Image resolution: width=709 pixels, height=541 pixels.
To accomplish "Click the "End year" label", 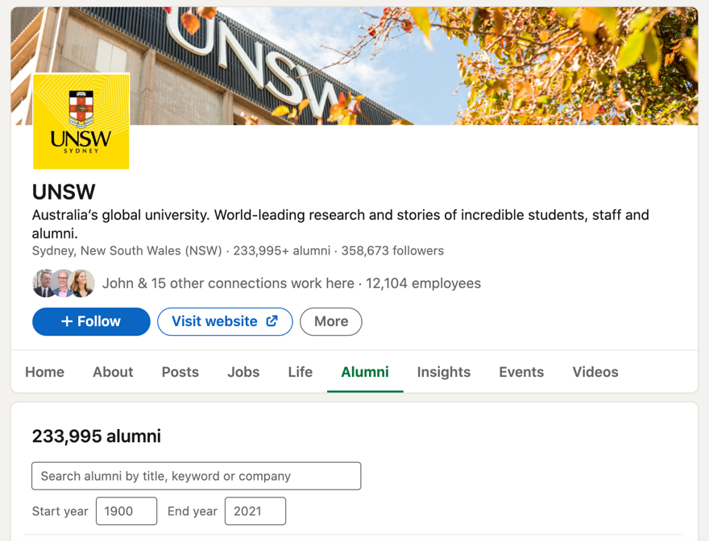I will click(193, 511).
